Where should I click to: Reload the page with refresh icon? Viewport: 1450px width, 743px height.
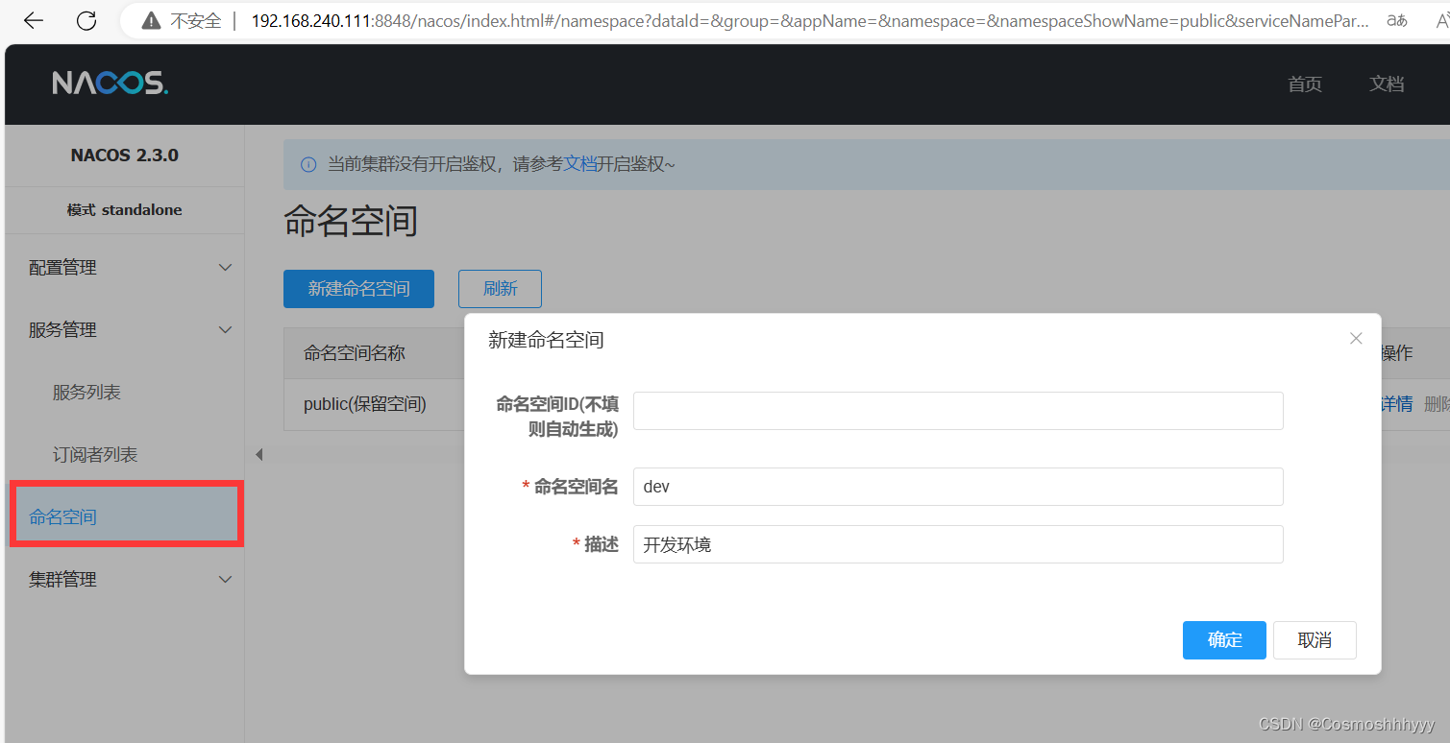tap(86, 20)
